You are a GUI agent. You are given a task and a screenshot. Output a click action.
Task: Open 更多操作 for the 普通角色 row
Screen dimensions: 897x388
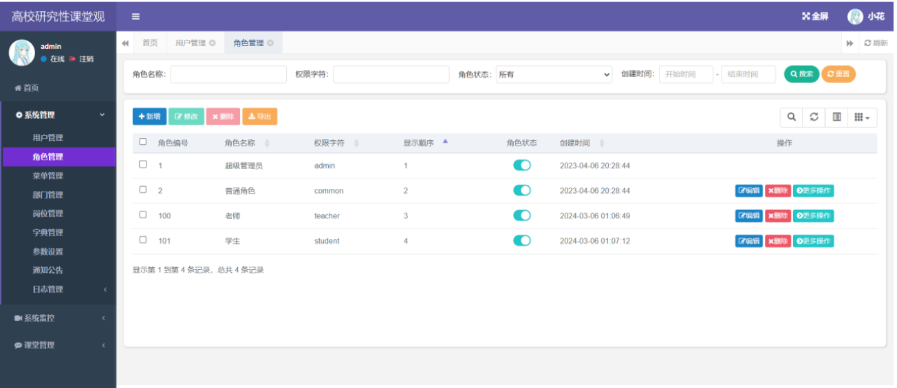(814, 190)
